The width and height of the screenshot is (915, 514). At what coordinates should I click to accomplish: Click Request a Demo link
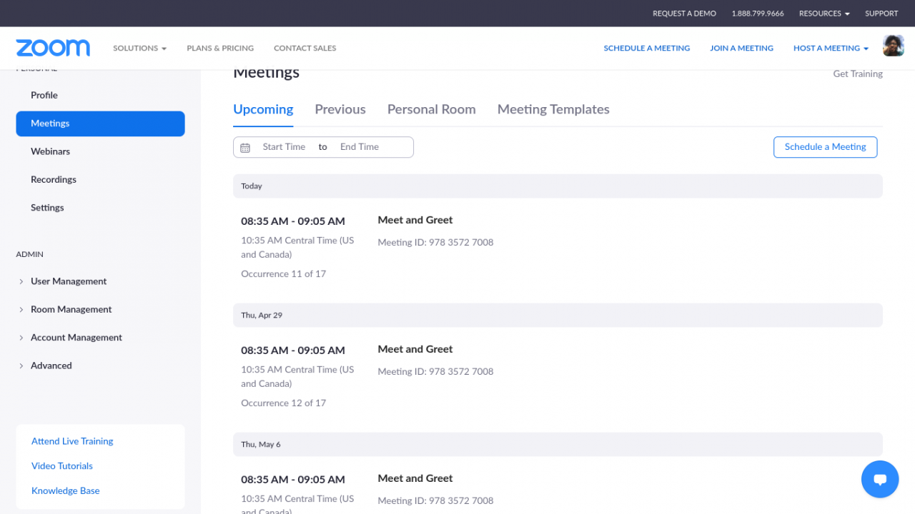[x=684, y=14]
